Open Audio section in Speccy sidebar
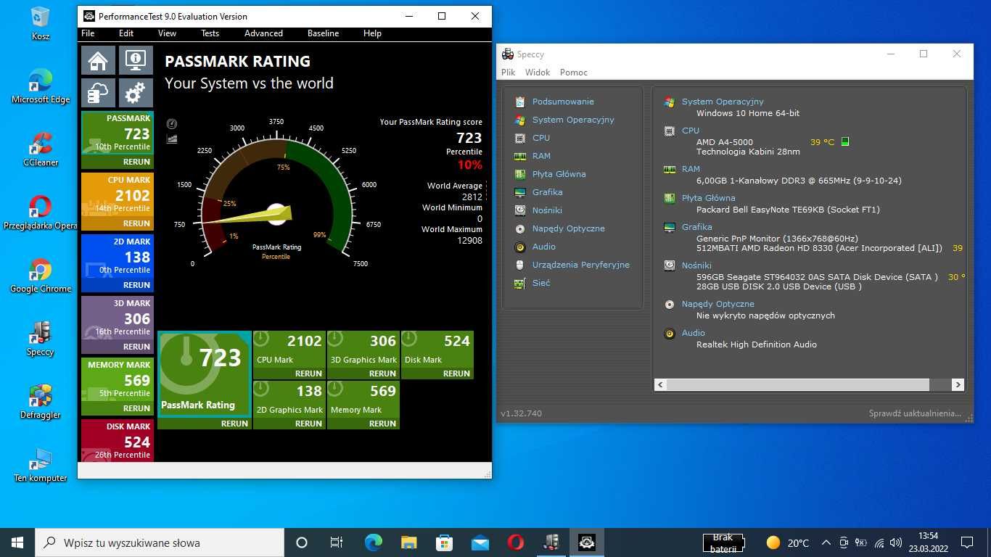991x557 pixels. coord(544,247)
